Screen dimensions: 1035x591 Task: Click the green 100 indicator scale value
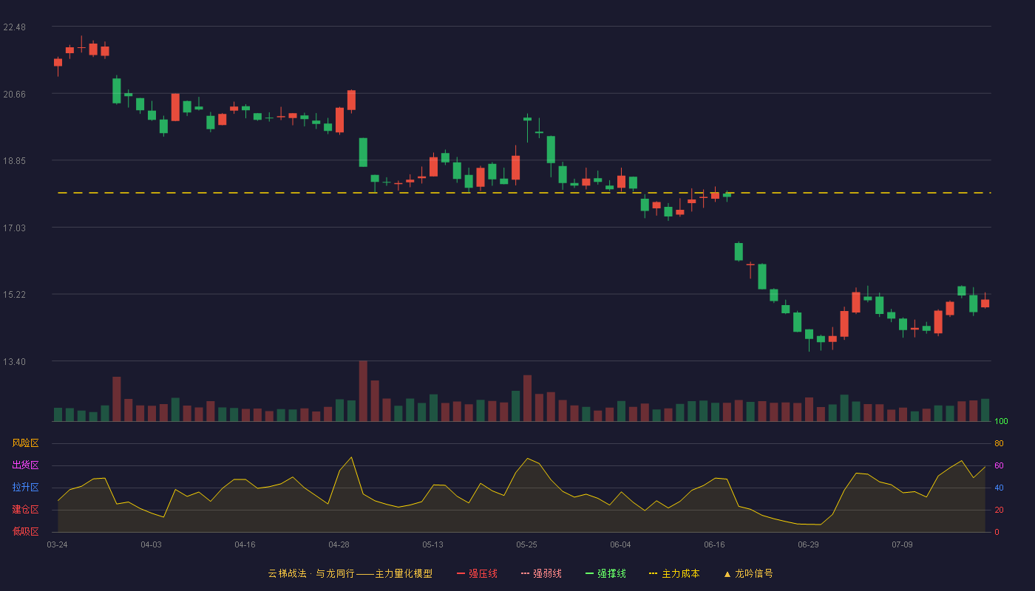1001,422
